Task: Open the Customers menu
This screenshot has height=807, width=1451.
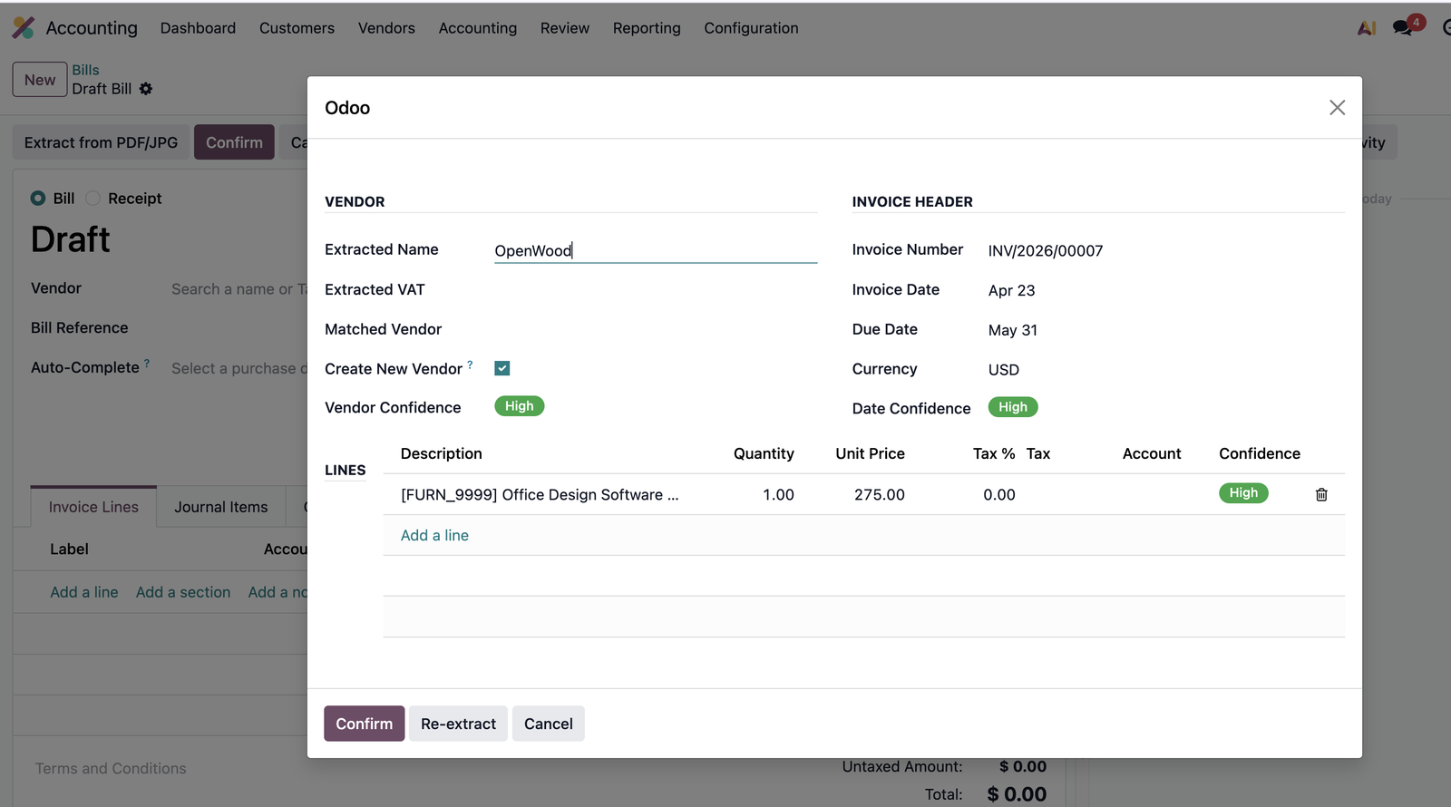Action: click(x=297, y=28)
